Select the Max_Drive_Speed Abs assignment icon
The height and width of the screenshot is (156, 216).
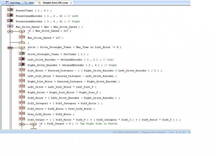tap(10, 26)
